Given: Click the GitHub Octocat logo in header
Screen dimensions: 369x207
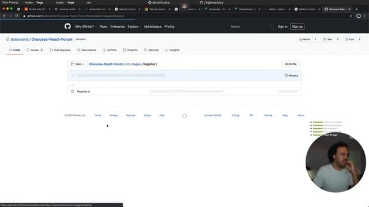Looking at the screenshot, I should pos(67,26).
